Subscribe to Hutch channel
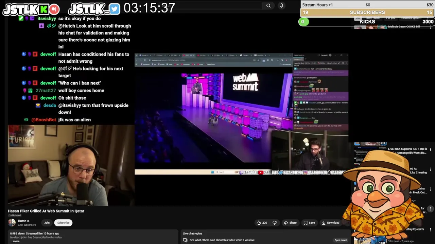 click(63, 223)
